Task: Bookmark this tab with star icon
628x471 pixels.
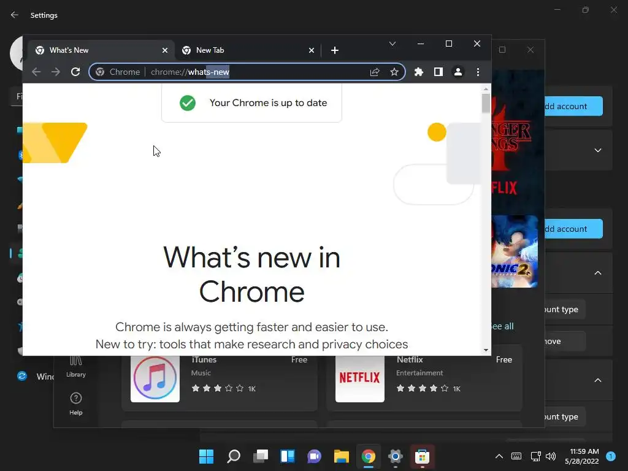Action: coord(394,72)
